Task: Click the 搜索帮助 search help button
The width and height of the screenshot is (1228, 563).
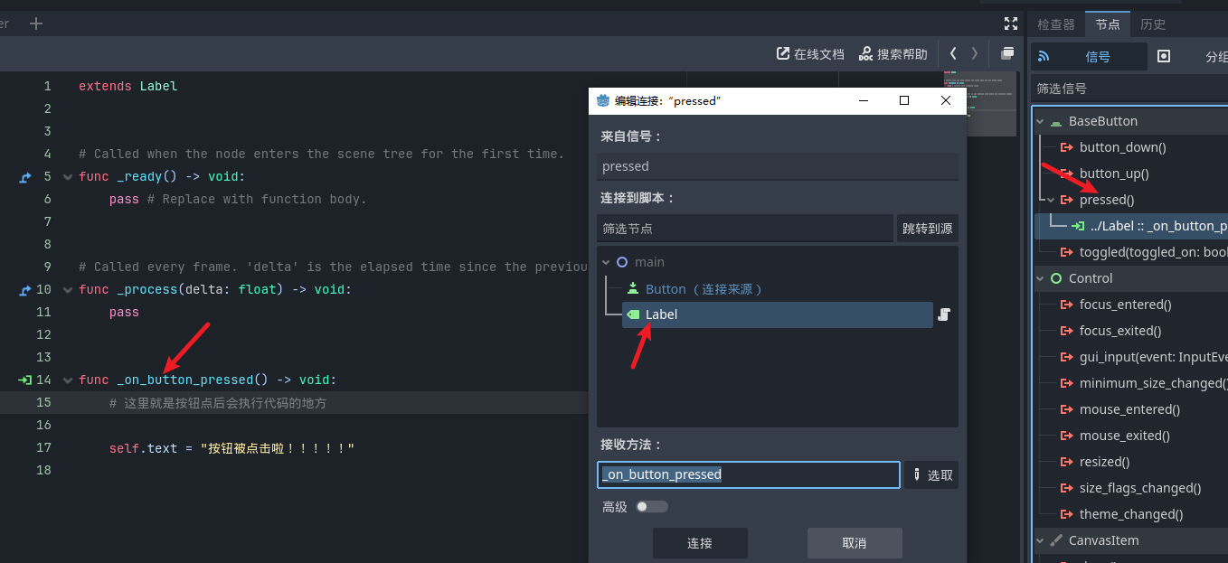Action: point(893,54)
